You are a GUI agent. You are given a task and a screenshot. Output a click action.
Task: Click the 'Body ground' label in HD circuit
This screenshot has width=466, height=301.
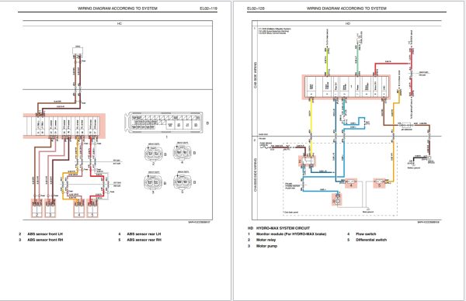(368, 212)
